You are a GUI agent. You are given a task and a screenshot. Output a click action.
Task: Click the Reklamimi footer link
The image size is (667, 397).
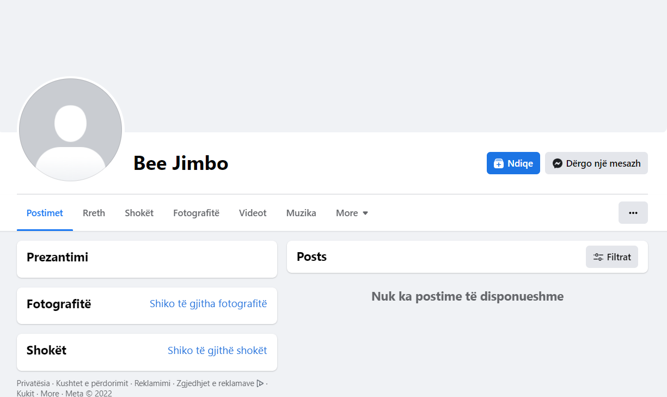(x=152, y=383)
